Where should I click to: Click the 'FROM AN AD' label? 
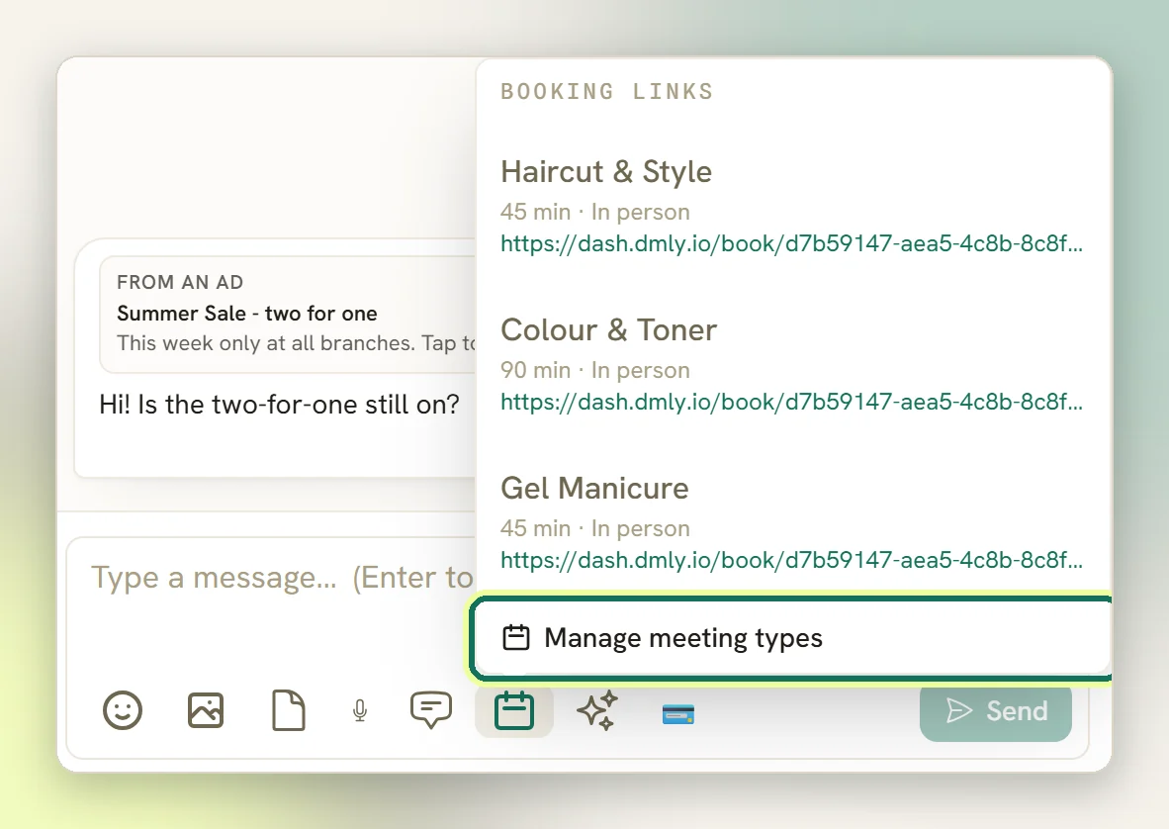click(x=180, y=283)
